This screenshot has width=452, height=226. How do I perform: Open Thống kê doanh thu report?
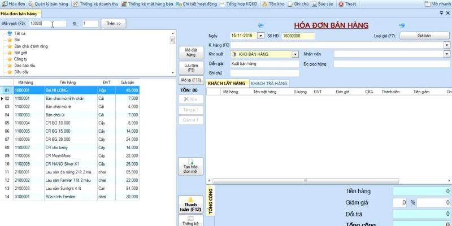(95, 4)
